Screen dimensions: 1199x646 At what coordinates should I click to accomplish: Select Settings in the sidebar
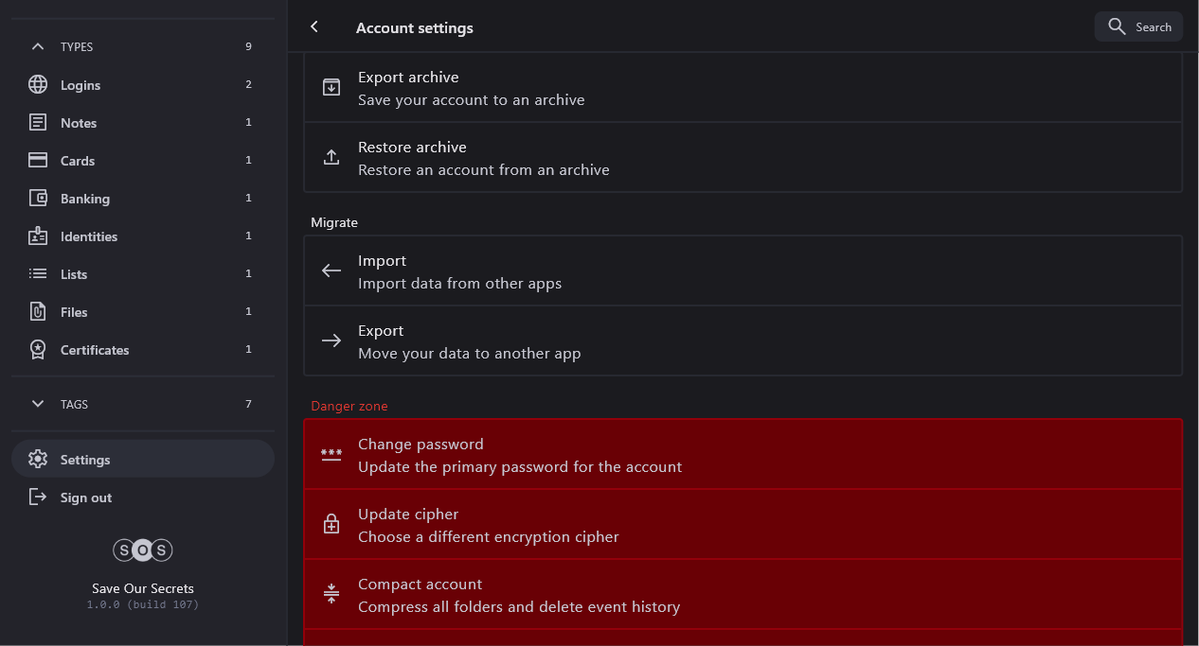[85, 460]
